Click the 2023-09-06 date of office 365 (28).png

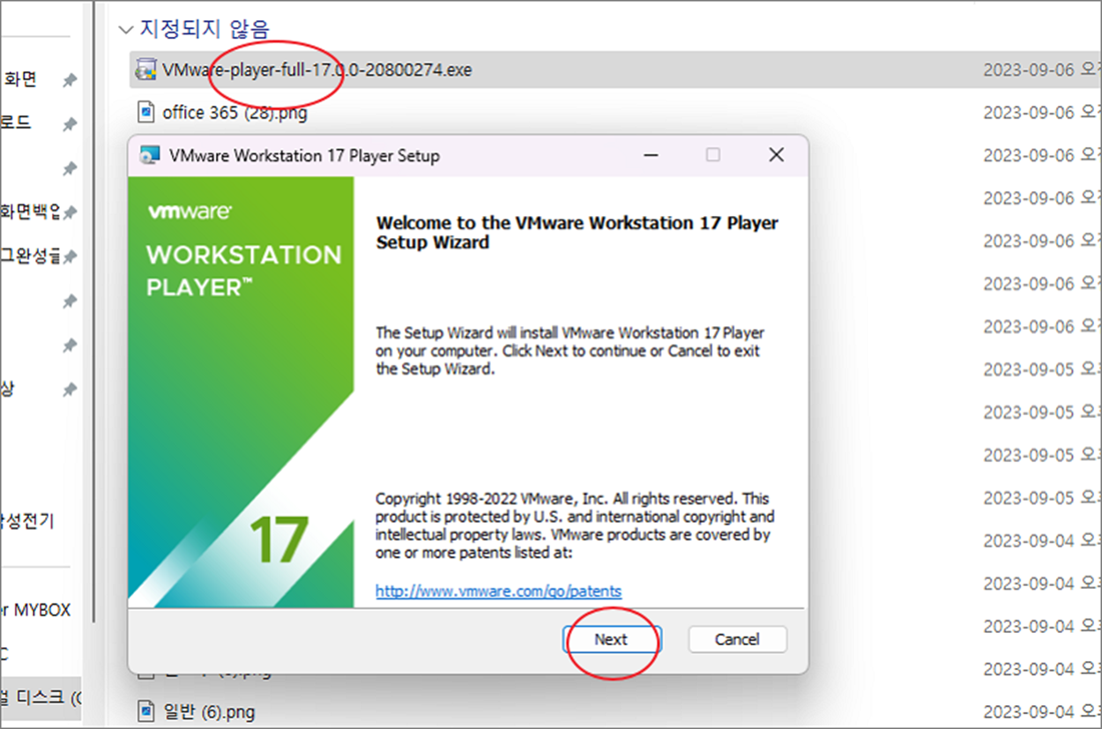[1029, 113]
